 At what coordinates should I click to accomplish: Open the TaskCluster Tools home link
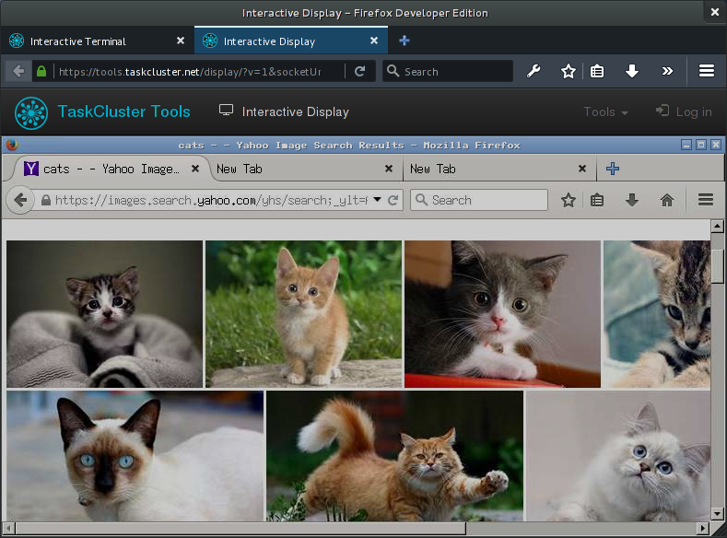[102, 112]
